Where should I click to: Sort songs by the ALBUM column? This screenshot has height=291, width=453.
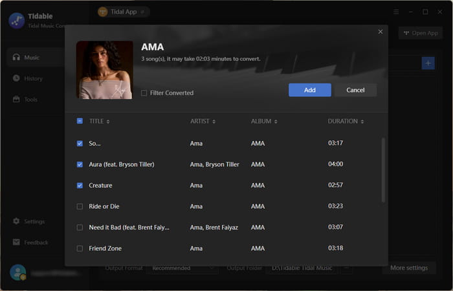(264, 122)
